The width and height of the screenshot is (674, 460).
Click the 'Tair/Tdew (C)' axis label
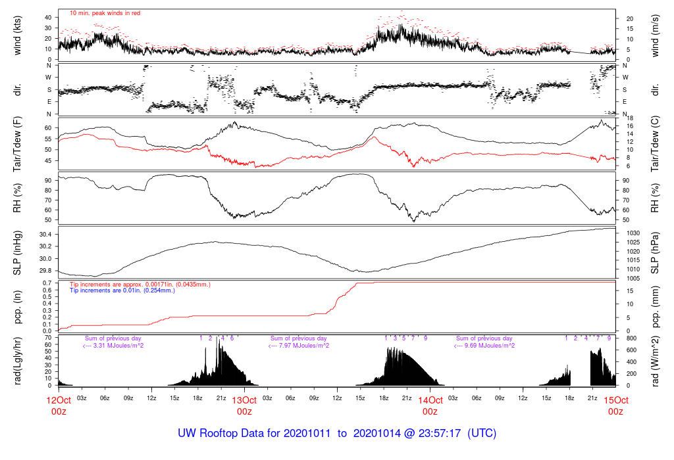655,144
